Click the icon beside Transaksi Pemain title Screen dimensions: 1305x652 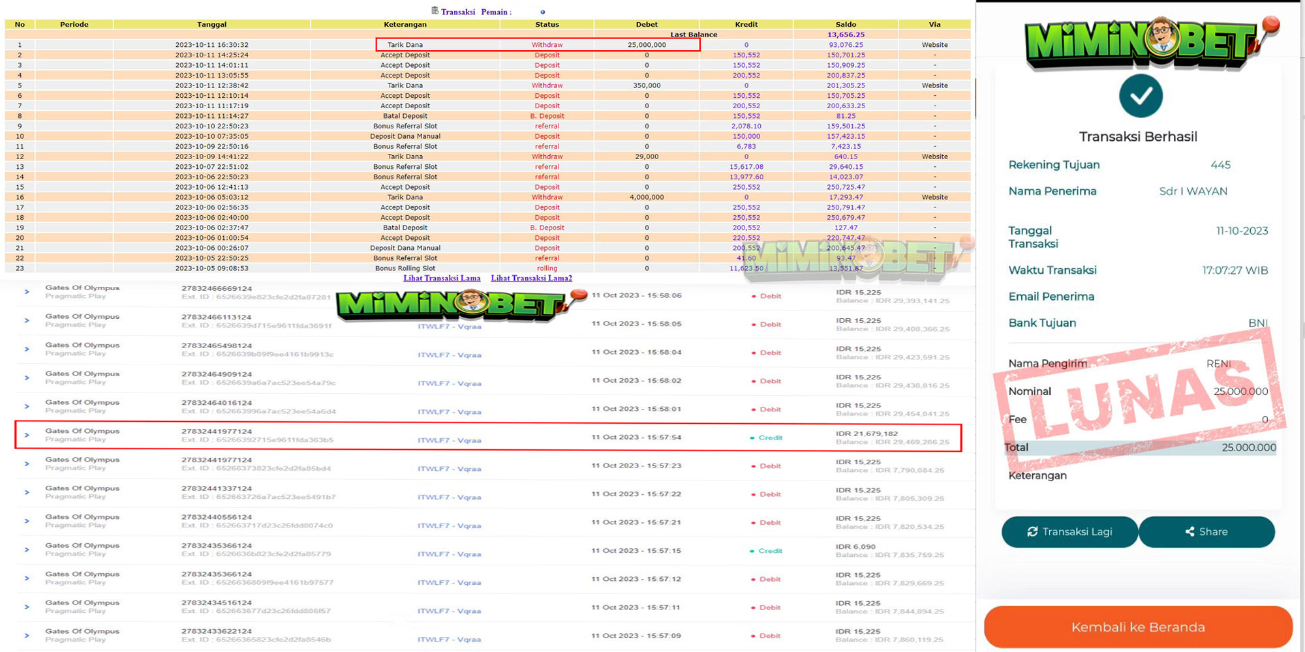(x=435, y=11)
